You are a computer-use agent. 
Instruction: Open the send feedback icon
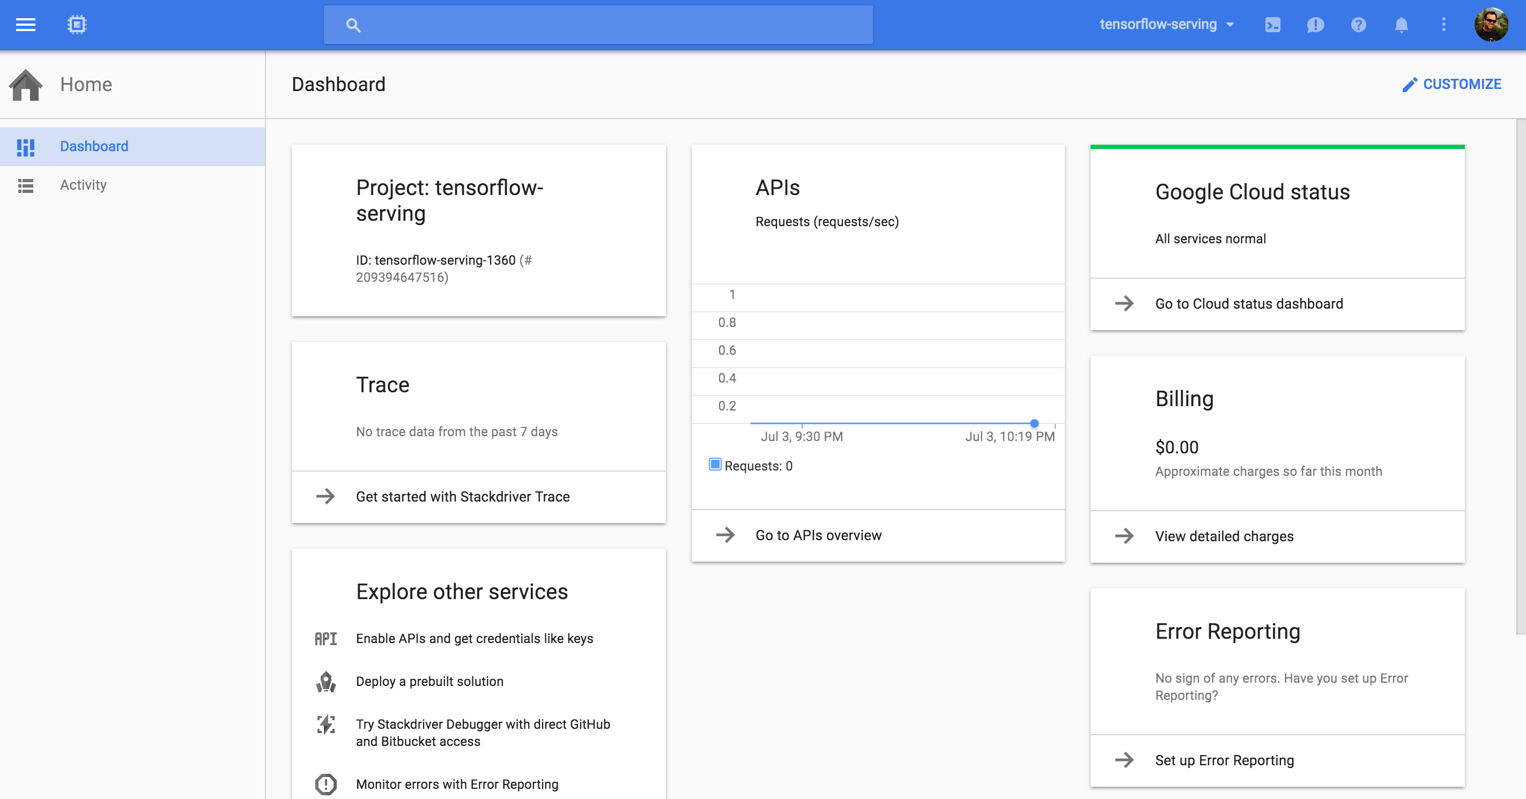click(1315, 25)
